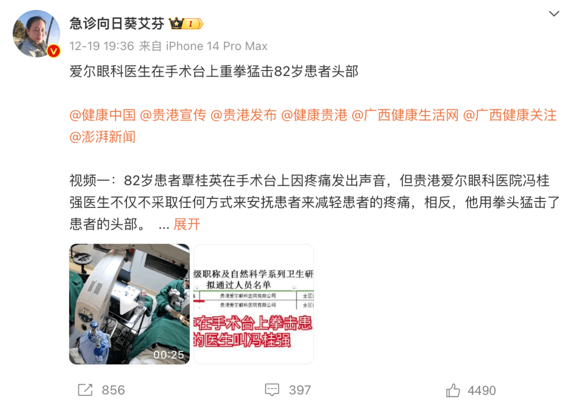576x404 pixels.
Task: View the 冯桂强 name list image thumbnail
Action: pyautogui.click(x=253, y=304)
